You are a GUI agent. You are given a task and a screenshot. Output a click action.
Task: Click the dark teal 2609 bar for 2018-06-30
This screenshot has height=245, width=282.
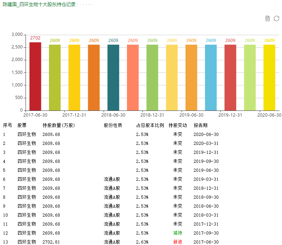[113, 77]
